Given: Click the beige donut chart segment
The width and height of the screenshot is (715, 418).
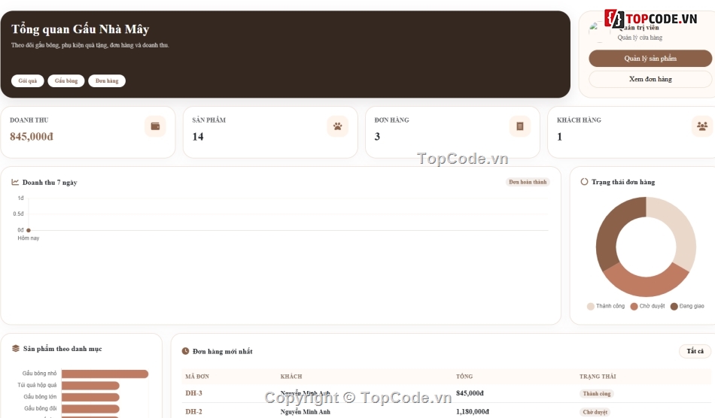Looking at the screenshot, I should (680, 228).
